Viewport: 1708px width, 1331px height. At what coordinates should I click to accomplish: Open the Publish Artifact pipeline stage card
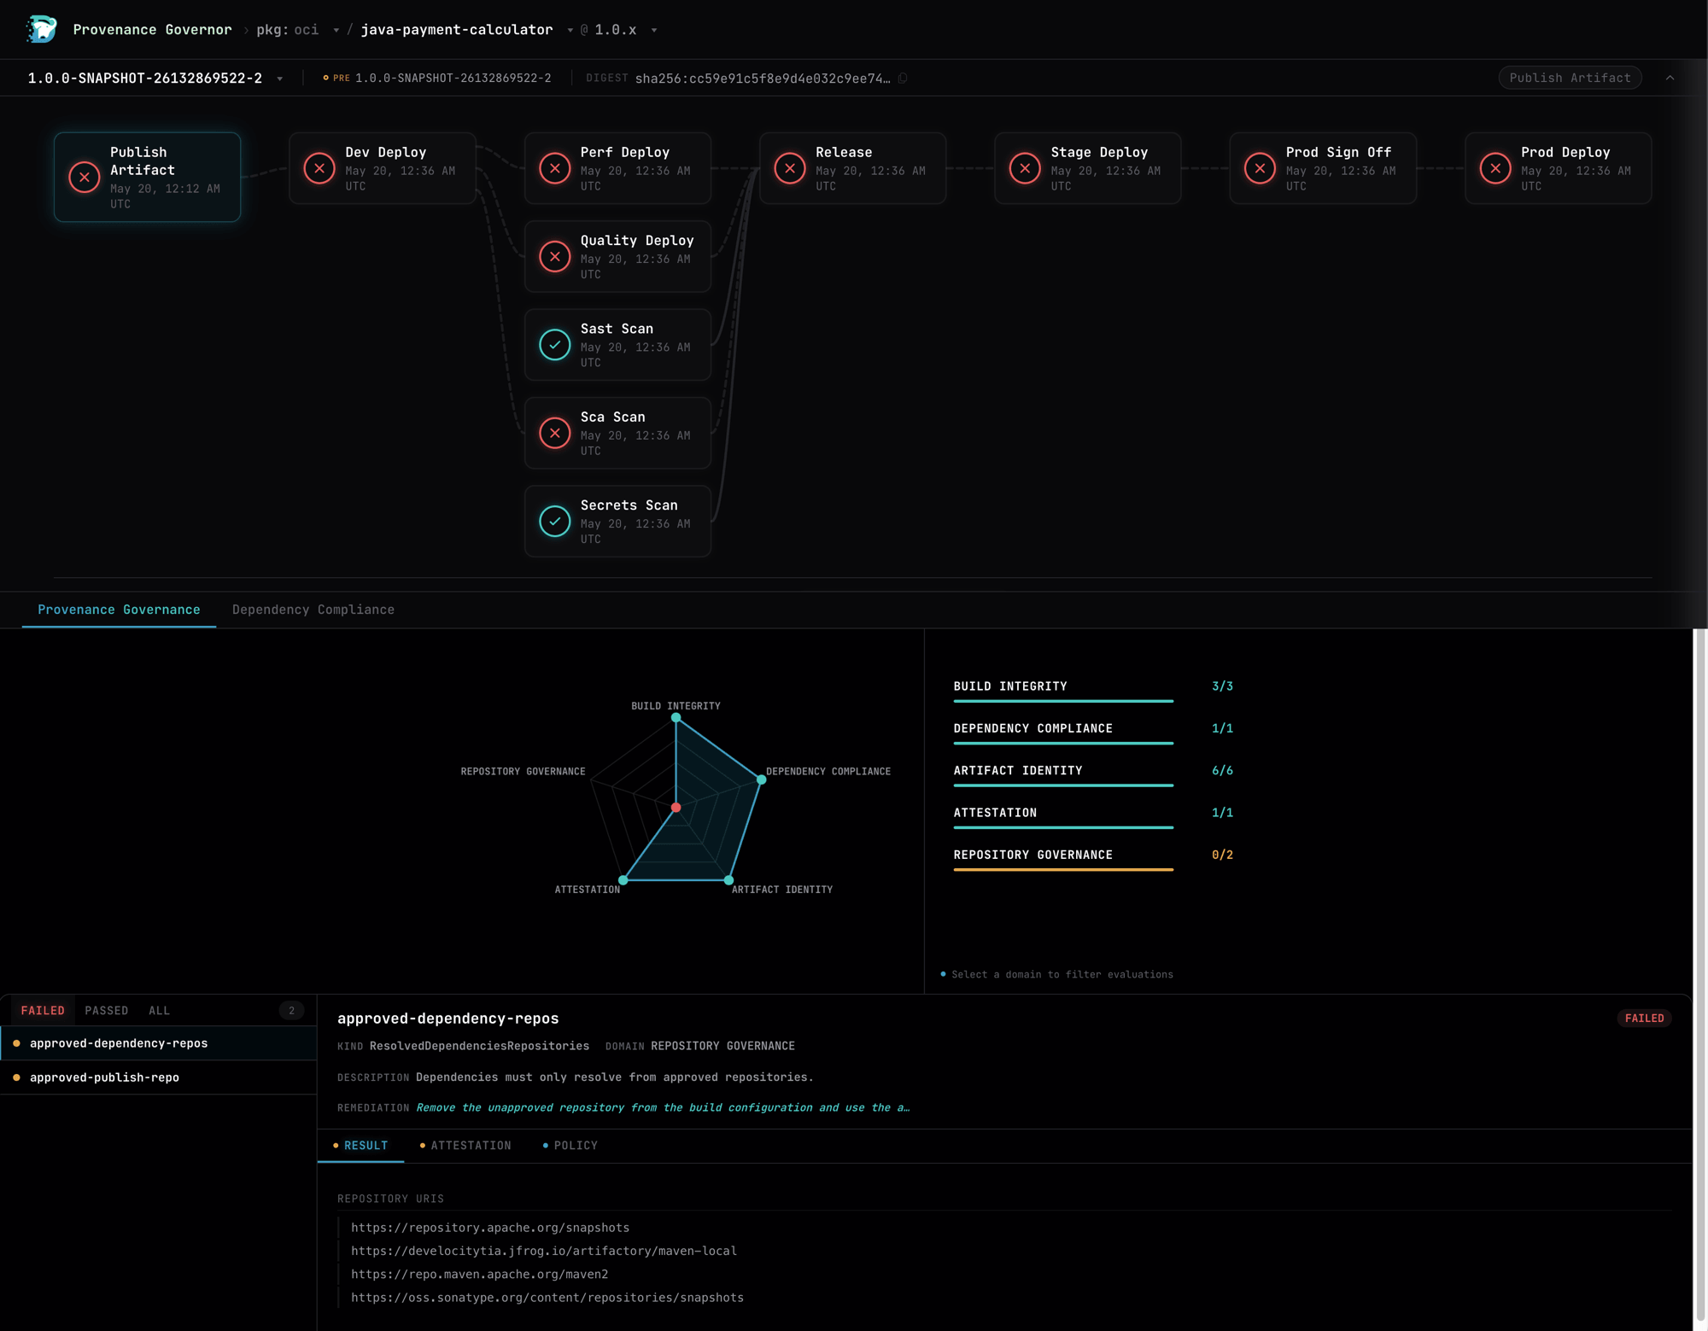coord(147,177)
